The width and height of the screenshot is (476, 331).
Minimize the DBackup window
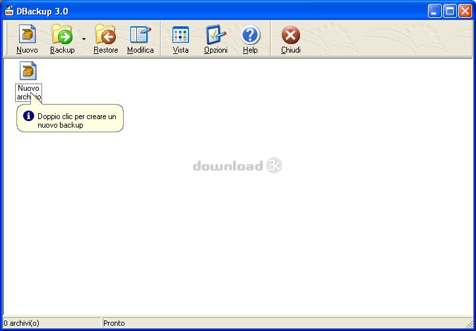[435, 11]
